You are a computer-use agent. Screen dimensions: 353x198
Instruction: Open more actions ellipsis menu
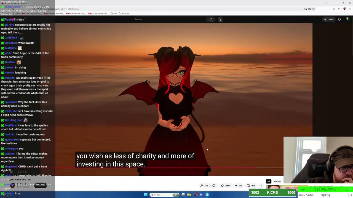click(261, 186)
